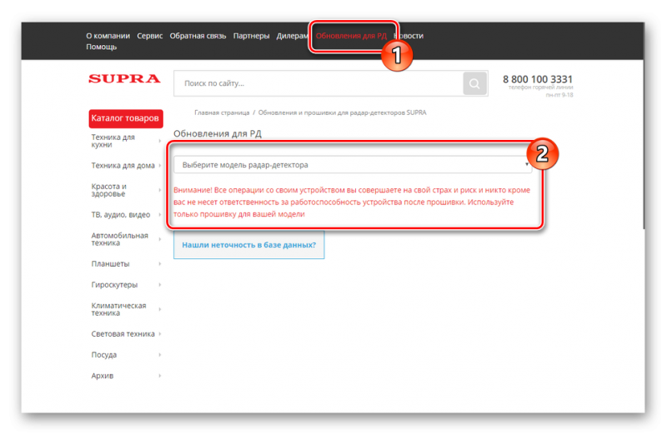
Task: Open the Планшеты category
Action: (110, 264)
